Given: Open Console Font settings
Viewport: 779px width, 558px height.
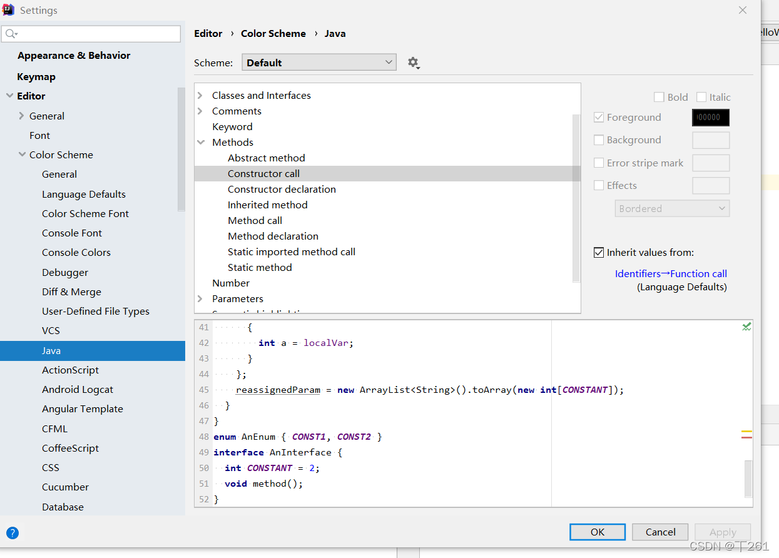Looking at the screenshot, I should pos(72,233).
